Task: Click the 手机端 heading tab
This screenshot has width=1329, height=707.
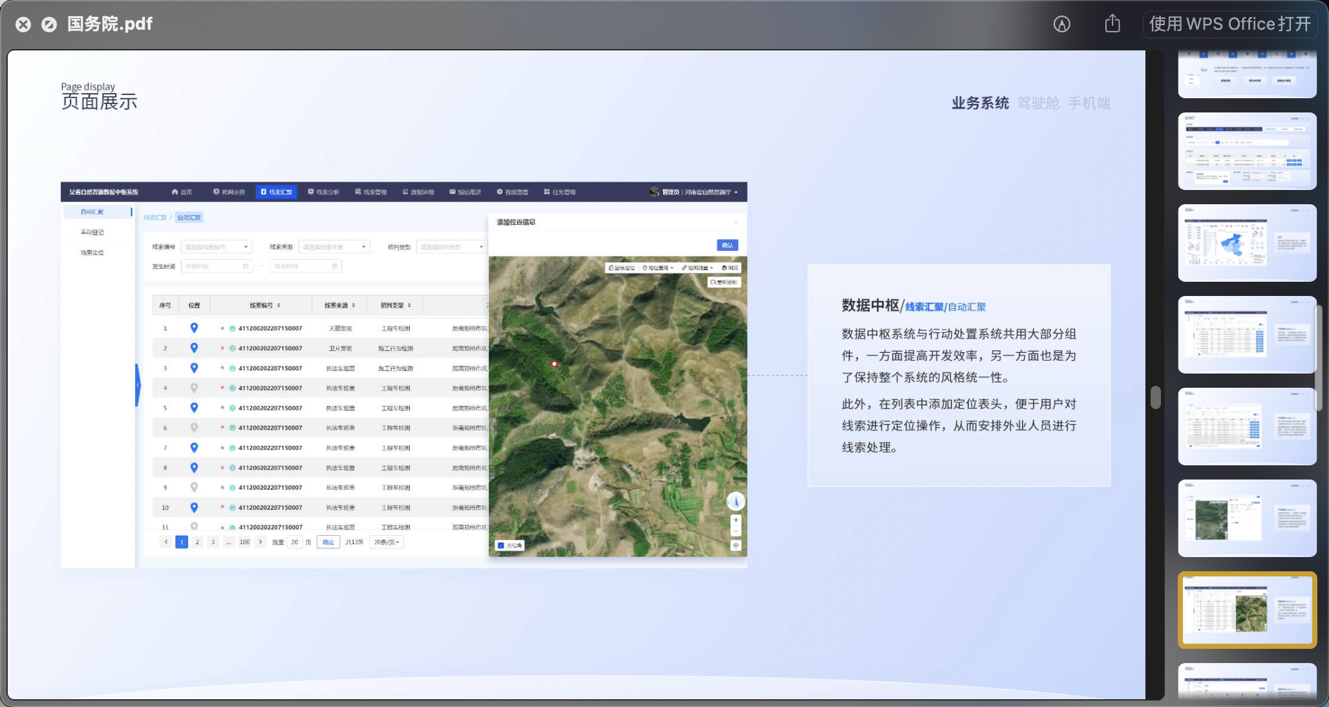Action: 1089,103
